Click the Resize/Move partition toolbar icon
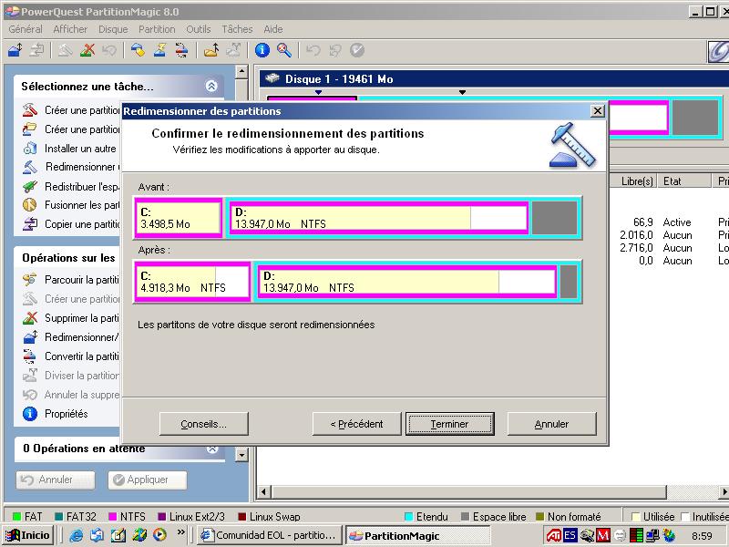729x547 pixels. [x=15, y=50]
